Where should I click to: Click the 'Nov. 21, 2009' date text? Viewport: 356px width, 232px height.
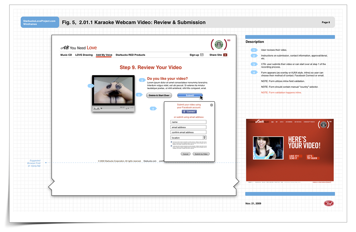(253, 203)
